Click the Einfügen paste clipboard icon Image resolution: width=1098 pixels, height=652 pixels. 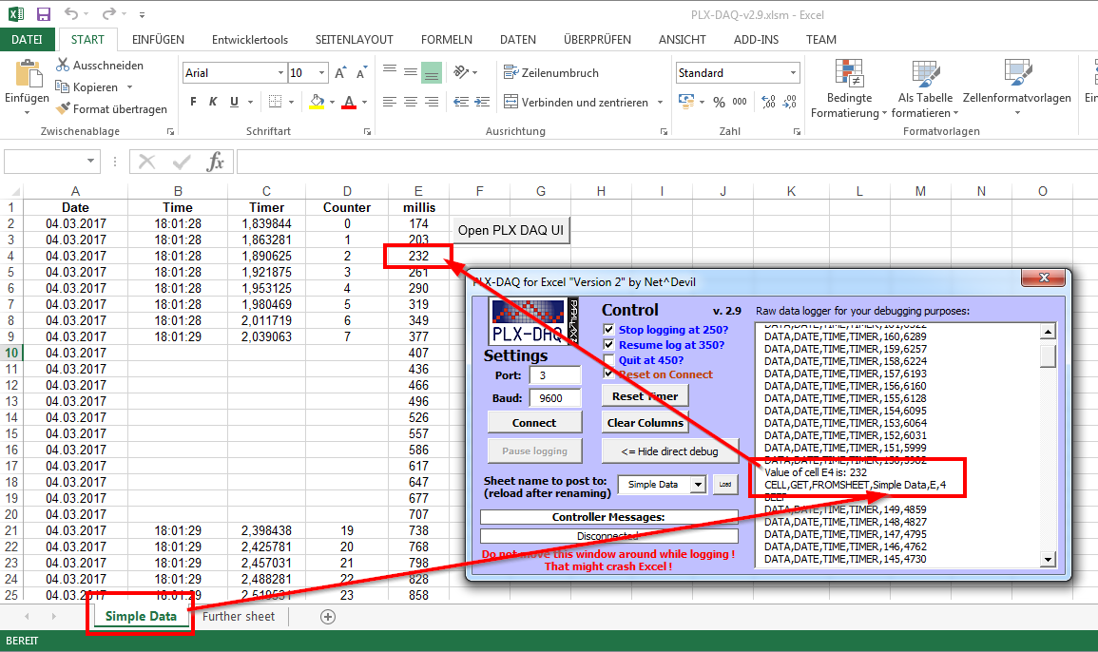[28, 74]
